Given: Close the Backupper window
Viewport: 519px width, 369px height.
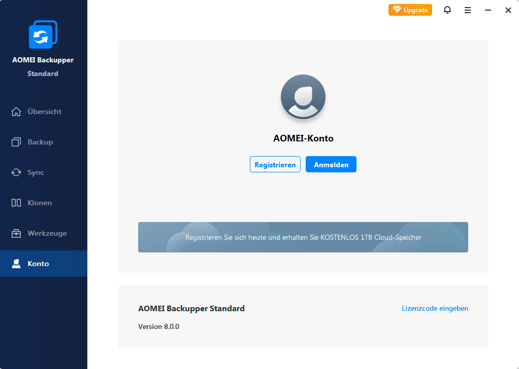Looking at the screenshot, I should (508, 10).
